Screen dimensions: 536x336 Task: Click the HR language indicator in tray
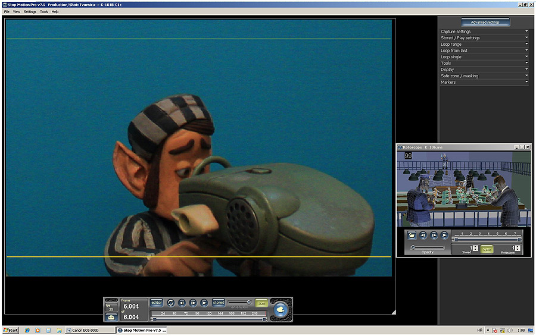click(x=479, y=330)
